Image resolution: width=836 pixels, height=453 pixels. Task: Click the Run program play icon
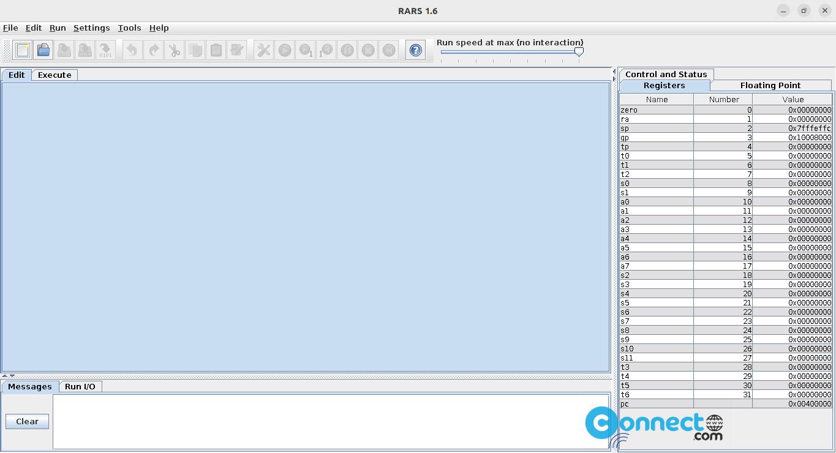coord(285,50)
